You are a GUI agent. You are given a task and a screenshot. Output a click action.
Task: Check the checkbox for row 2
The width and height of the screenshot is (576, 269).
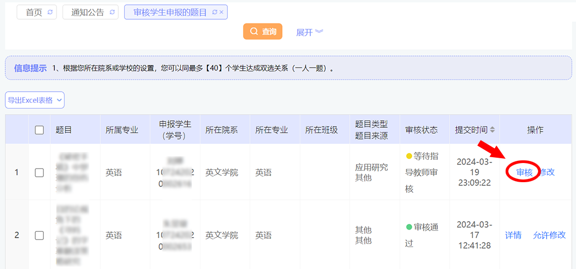[39, 235]
